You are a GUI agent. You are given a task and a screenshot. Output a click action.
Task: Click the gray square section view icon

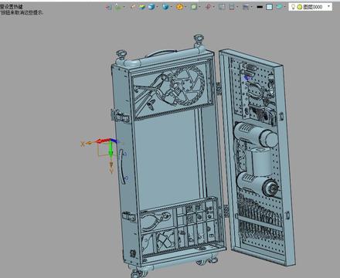coord(222,7)
